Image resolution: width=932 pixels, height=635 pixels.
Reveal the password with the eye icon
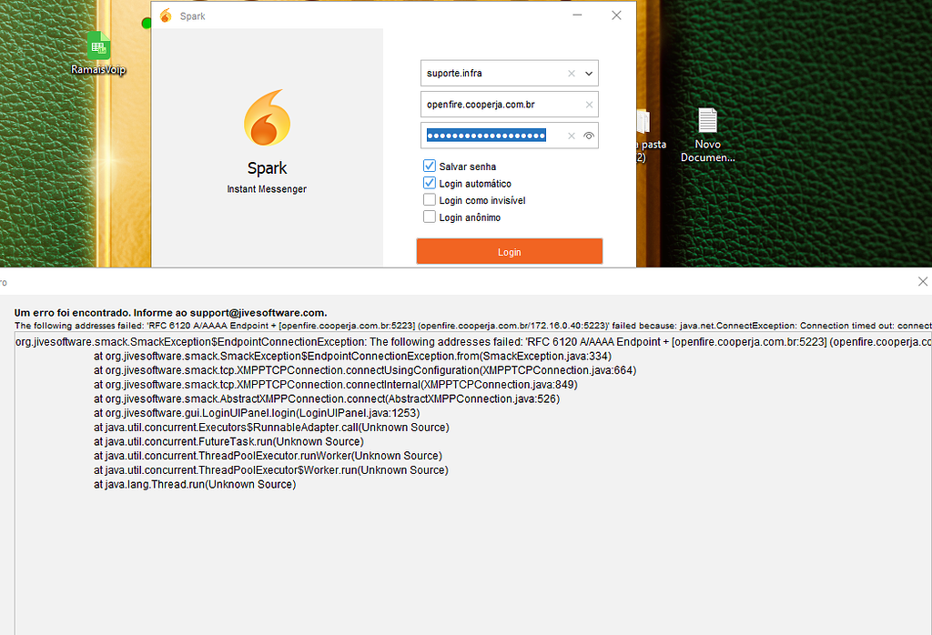click(x=588, y=135)
